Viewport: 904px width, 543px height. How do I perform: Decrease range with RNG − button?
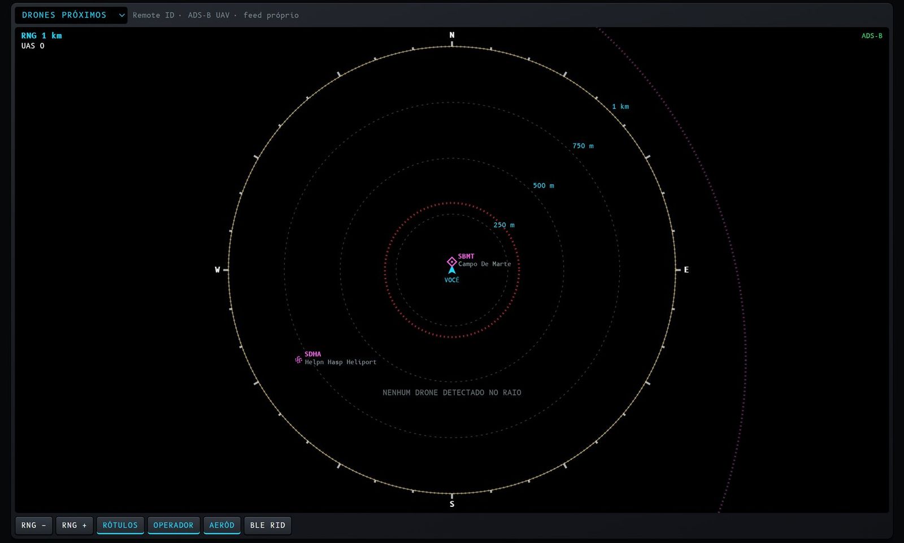click(x=34, y=525)
